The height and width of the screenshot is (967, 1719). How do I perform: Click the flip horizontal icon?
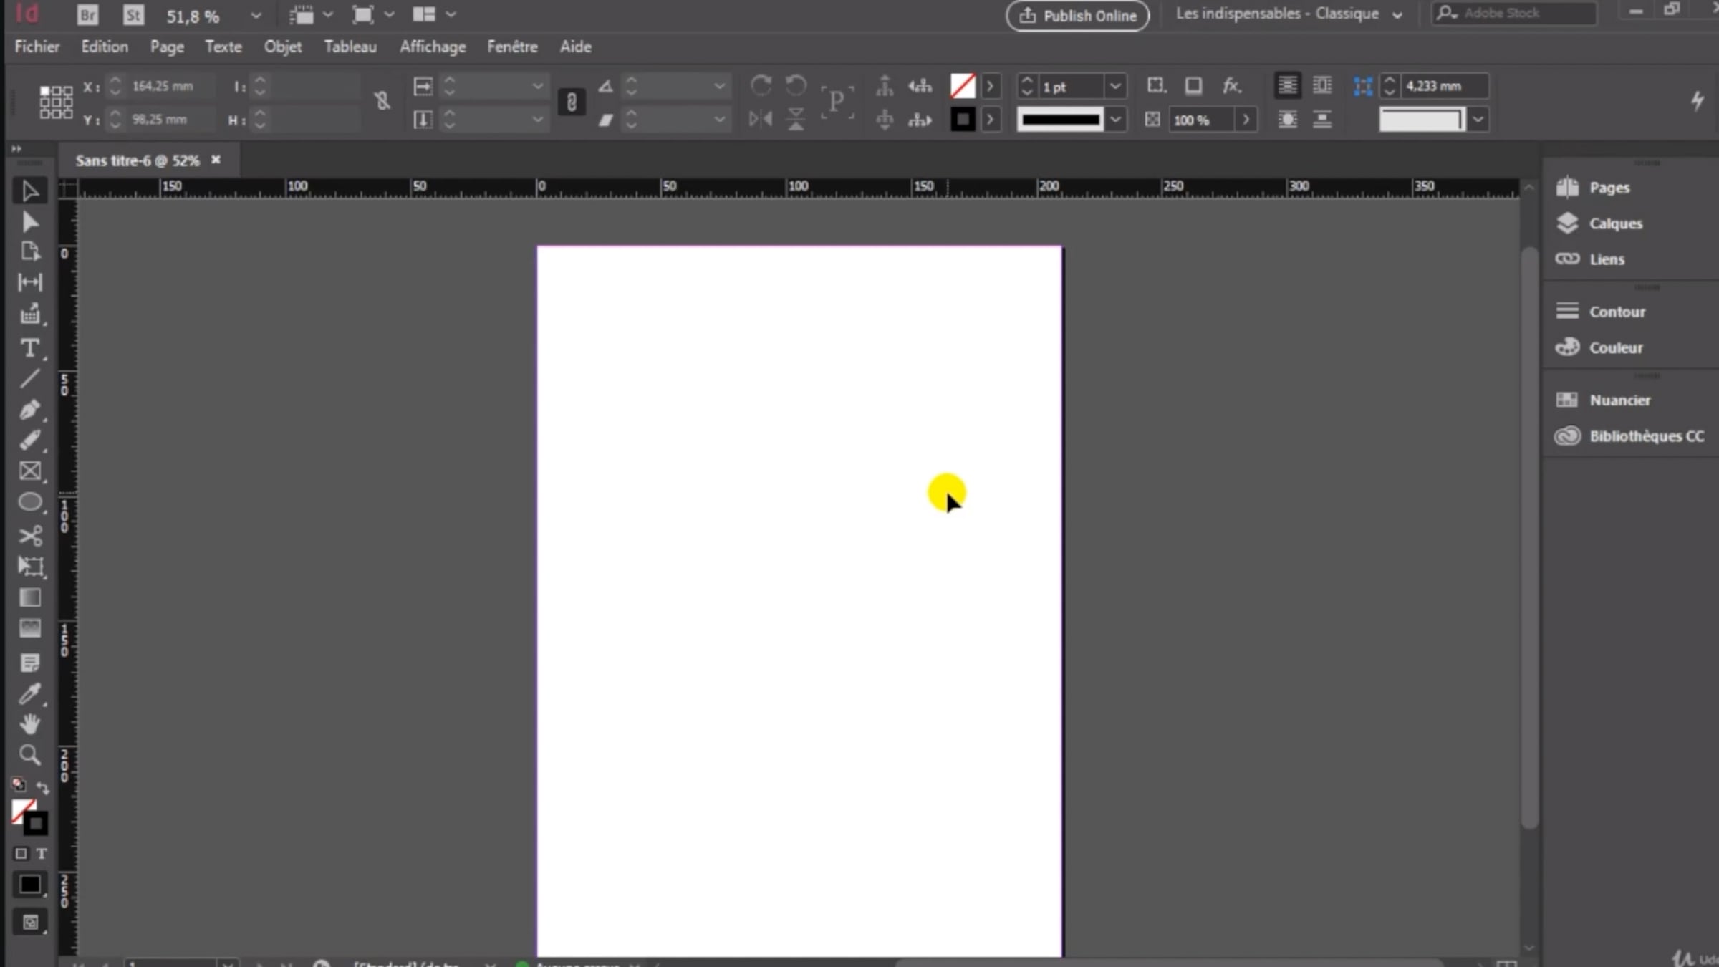(x=761, y=119)
